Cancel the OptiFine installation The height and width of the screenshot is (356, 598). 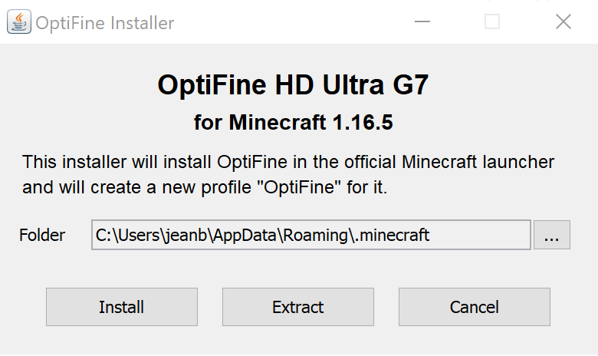tap(474, 307)
